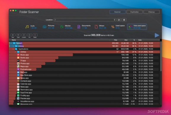Image resolution: width=171 pixels, height=115 pixels.
Task: Select the Applications folder row
Action: pyautogui.click(x=85, y=49)
